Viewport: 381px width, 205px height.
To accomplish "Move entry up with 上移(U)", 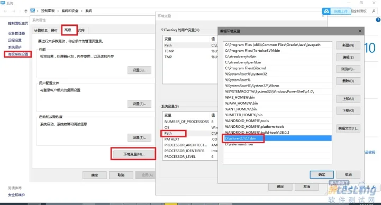I will point(348,99).
